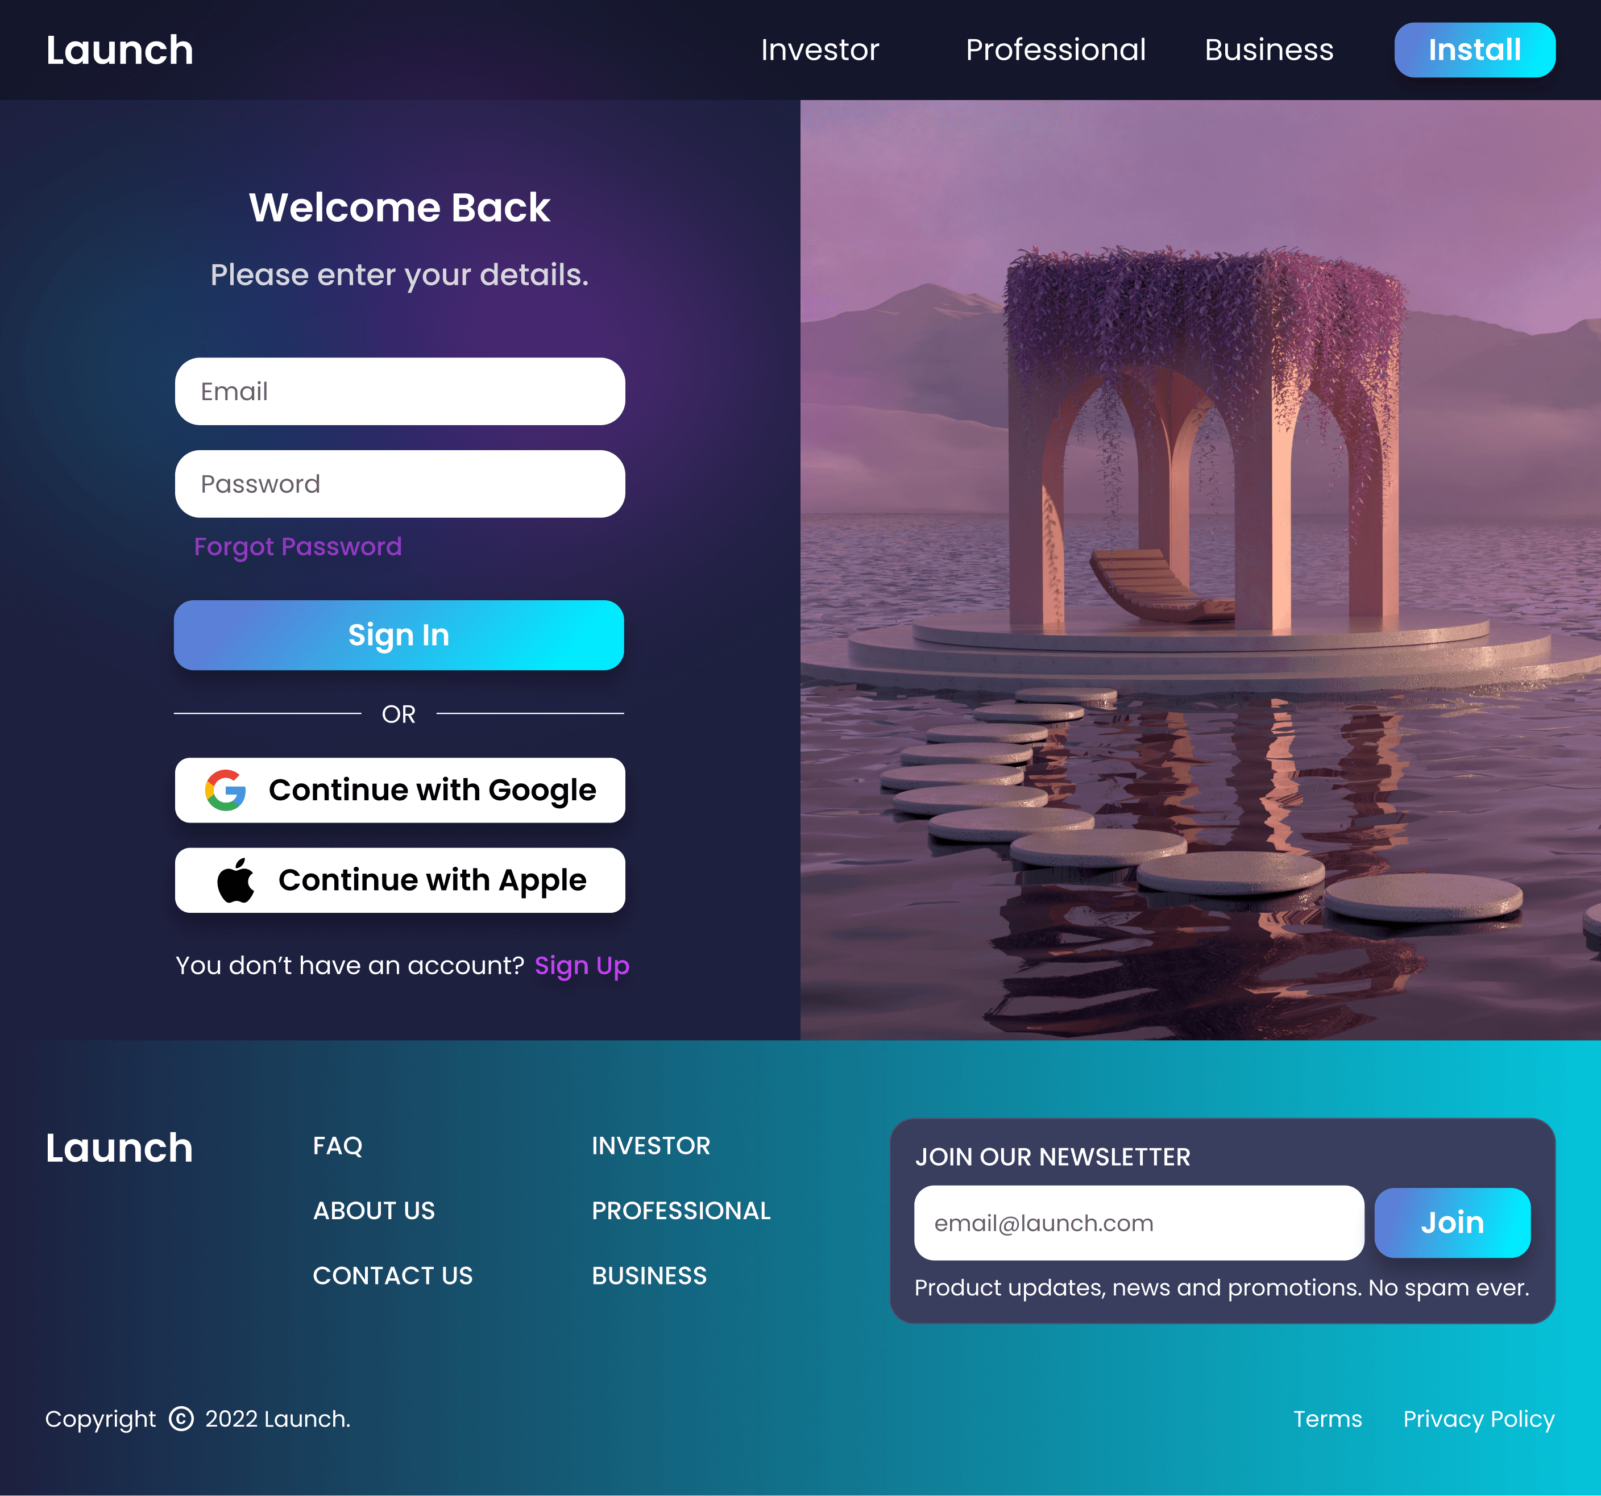1601x1496 pixels.
Task: Click the Google logo icon
Action: [226, 790]
